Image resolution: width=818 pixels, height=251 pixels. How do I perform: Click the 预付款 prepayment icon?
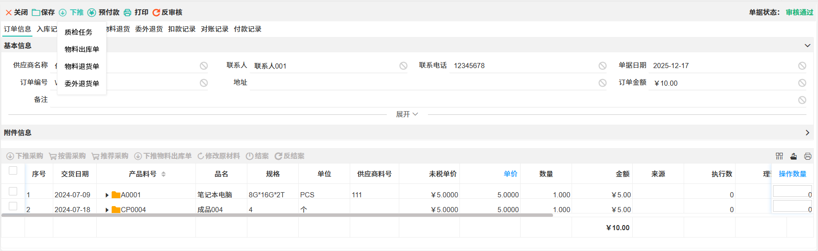click(x=92, y=13)
